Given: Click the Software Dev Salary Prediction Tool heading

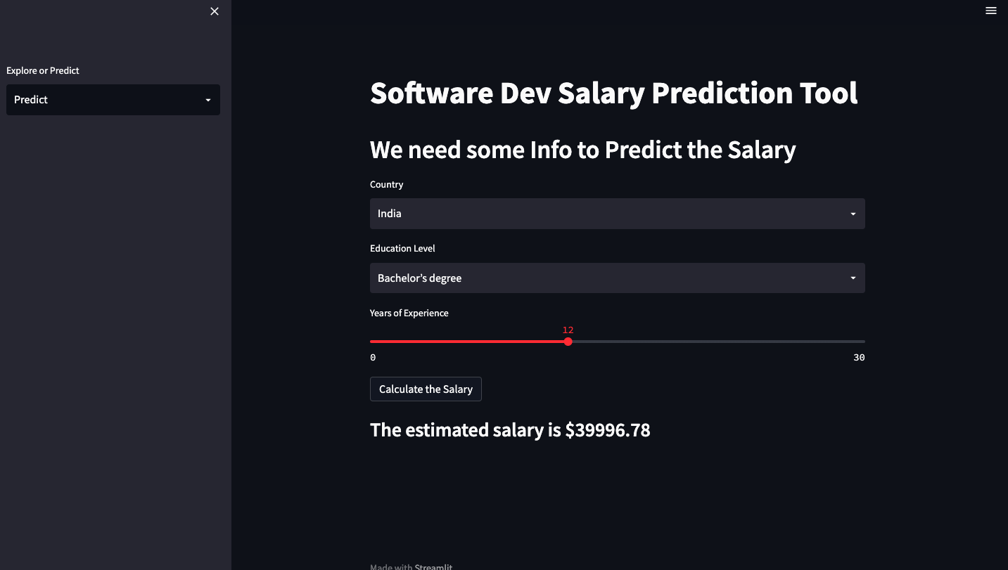Looking at the screenshot, I should [613, 93].
